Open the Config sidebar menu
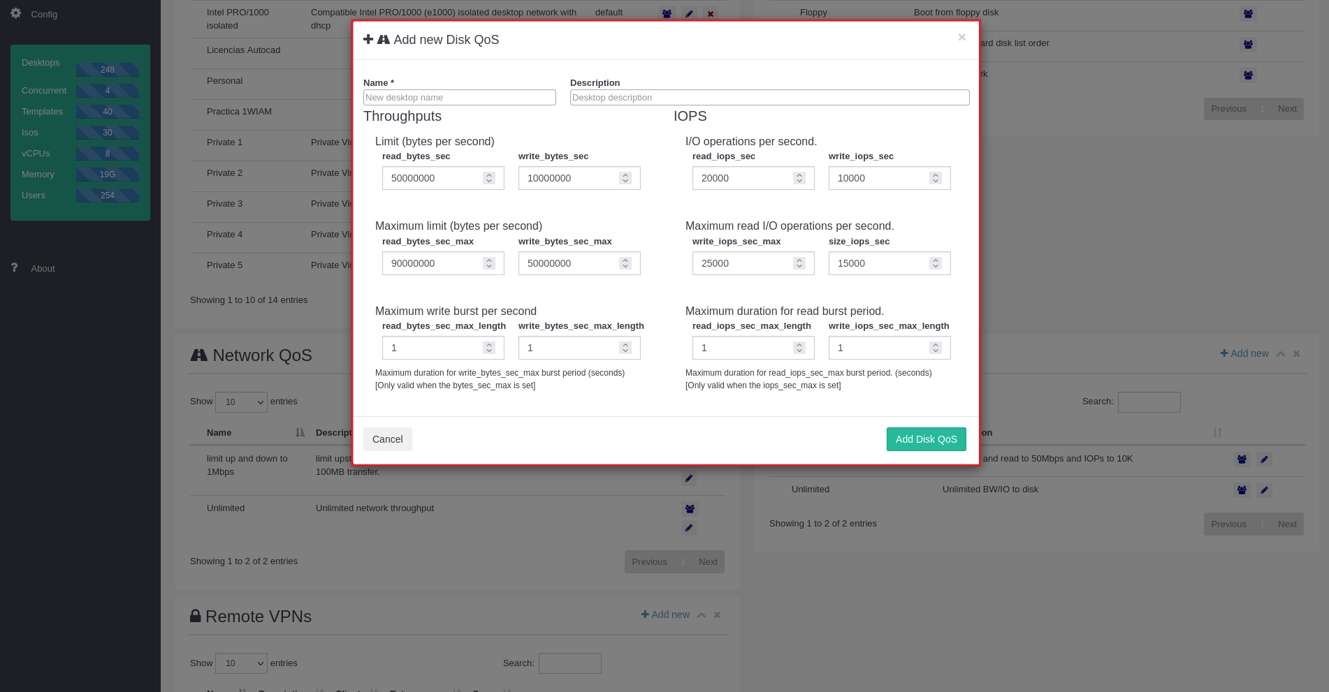This screenshot has height=692, width=1329. (43, 14)
